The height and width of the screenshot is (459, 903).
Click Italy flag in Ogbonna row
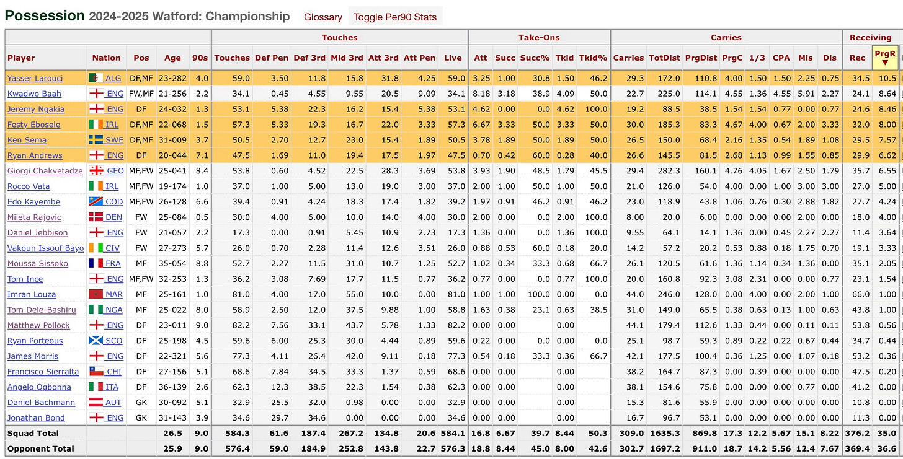click(x=97, y=387)
